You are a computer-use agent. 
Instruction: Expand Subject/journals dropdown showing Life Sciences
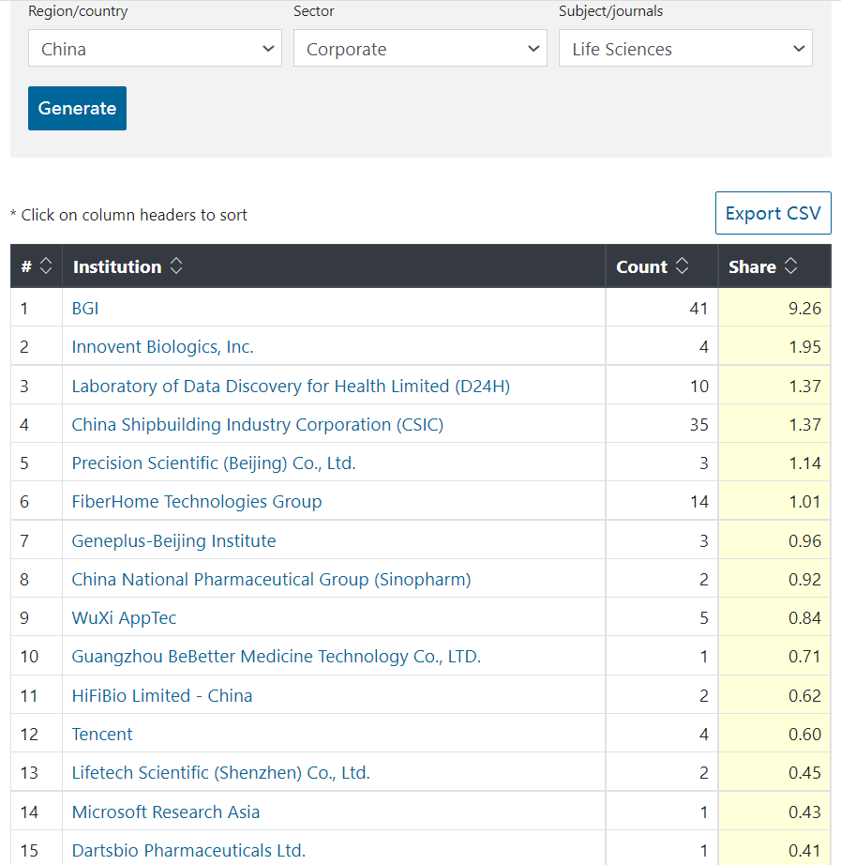point(685,49)
